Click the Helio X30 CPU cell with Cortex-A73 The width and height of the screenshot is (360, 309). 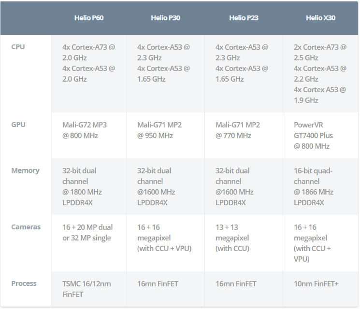[320, 74]
